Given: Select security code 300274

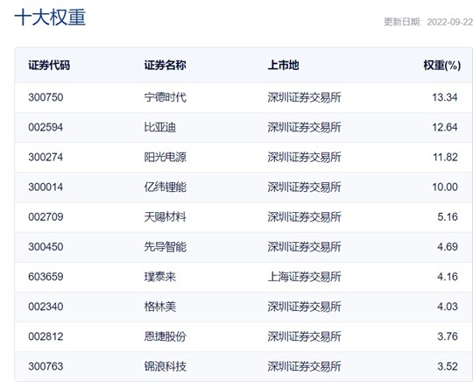Looking at the screenshot, I should click(46, 157).
